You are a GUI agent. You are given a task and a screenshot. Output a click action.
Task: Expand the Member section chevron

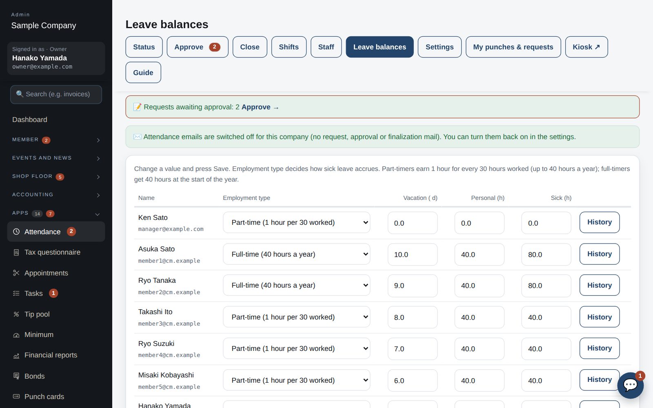98,140
